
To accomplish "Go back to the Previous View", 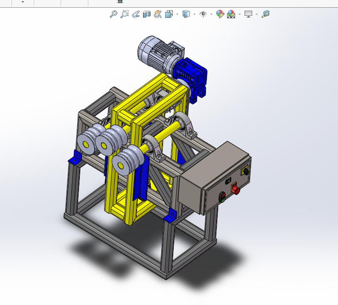I will point(136,14).
